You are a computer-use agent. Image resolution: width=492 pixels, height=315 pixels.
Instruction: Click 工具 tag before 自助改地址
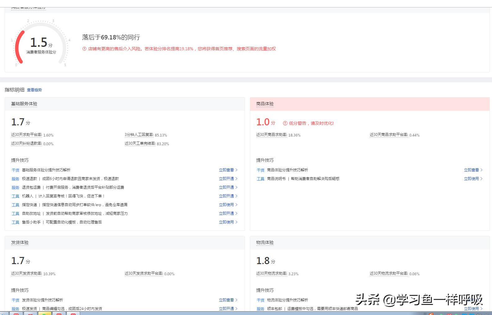(x=16, y=214)
